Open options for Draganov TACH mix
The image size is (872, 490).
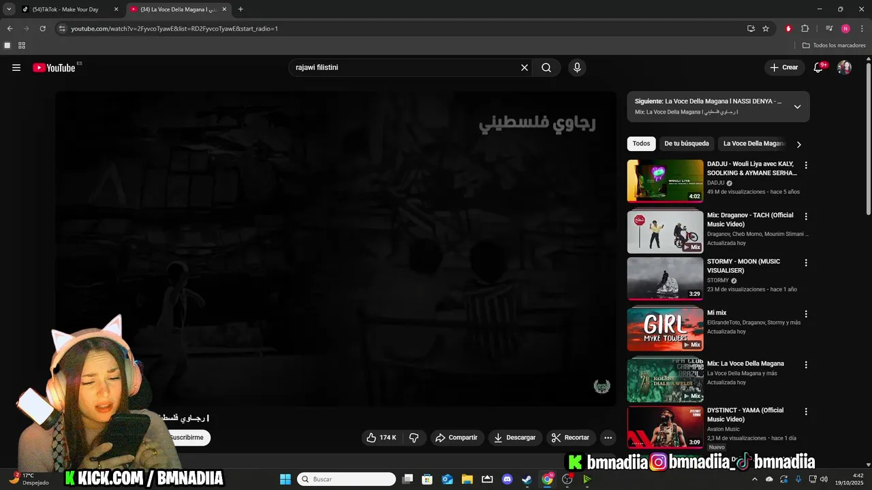tap(806, 216)
